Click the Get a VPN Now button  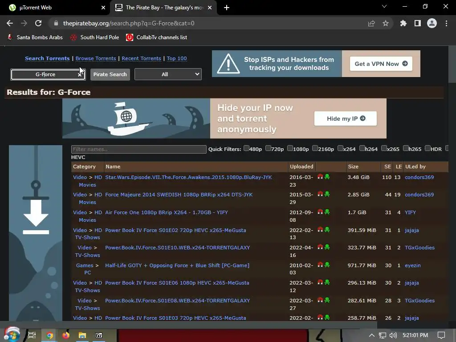tap(381, 64)
